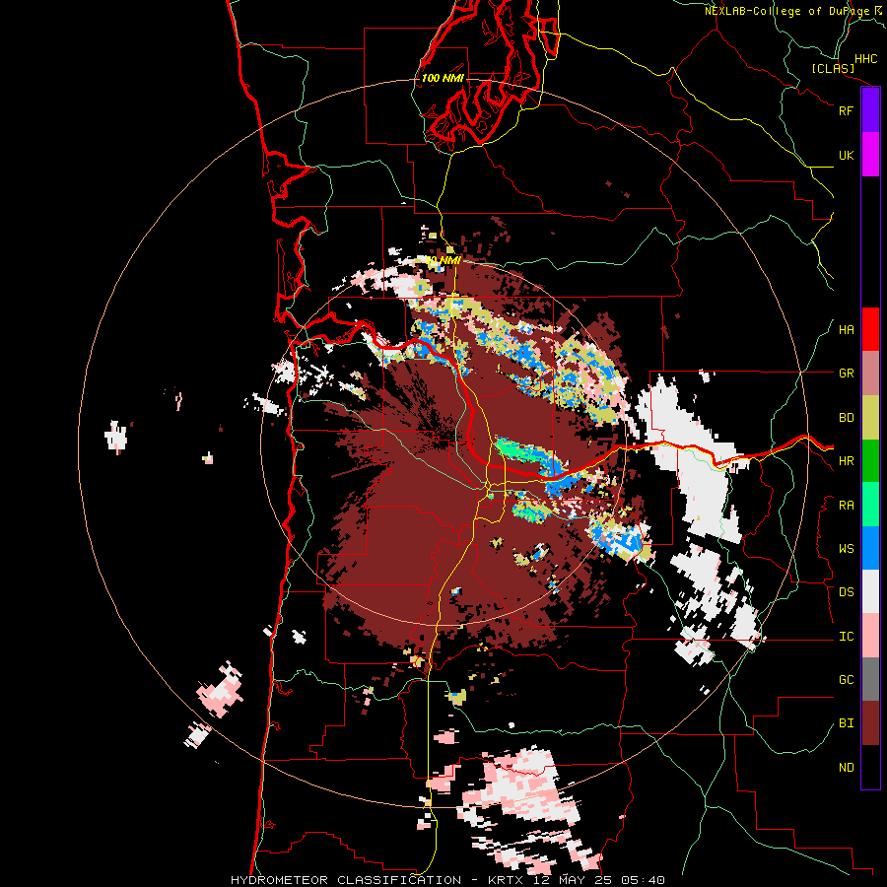
Task: Click the RF legend label
Action: (x=846, y=110)
